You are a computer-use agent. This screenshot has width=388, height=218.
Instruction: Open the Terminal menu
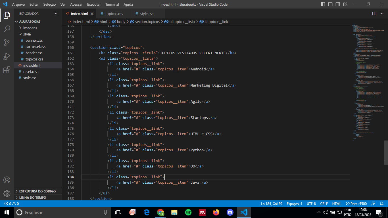(112, 4)
